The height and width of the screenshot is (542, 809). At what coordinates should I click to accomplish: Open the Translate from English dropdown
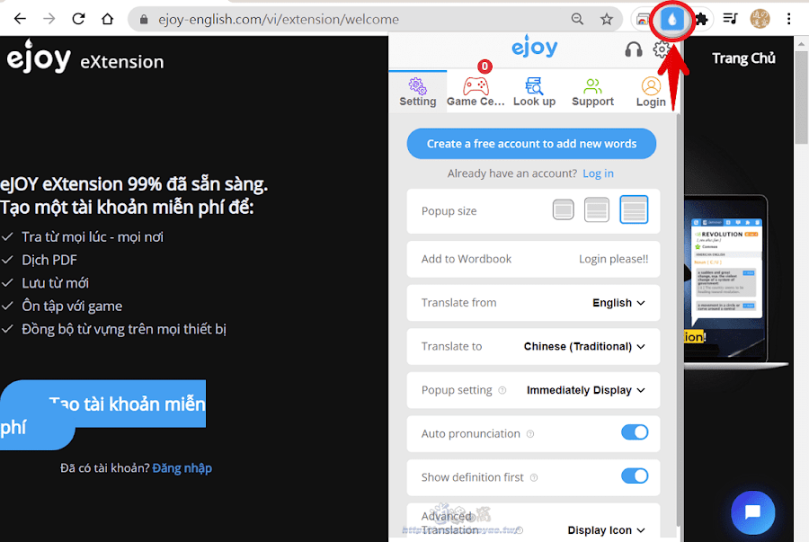pyautogui.click(x=618, y=303)
